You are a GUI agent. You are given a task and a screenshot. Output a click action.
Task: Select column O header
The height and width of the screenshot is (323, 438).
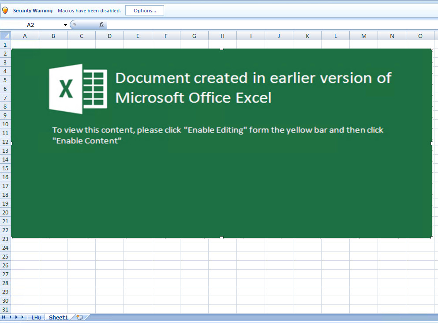[x=420, y=36]
